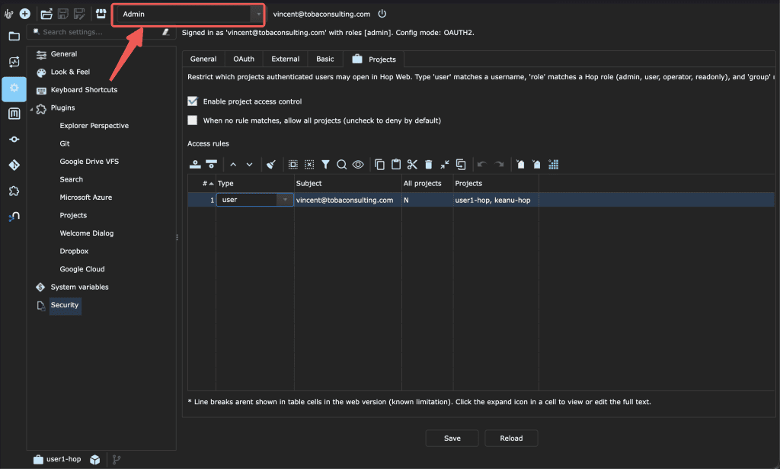Check allow all projects when no rule matches
This screenshot has width=780, height=469.
click(x=193, y=120)
